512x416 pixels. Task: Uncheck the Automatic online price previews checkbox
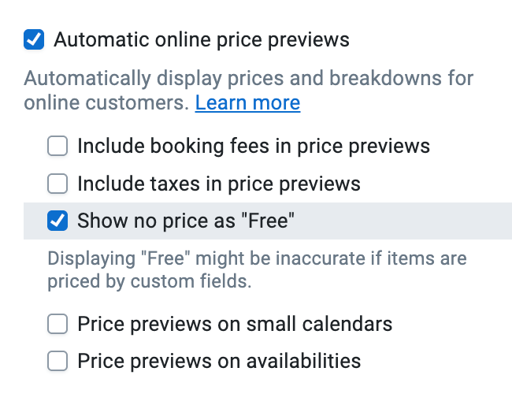coord(34,39)
